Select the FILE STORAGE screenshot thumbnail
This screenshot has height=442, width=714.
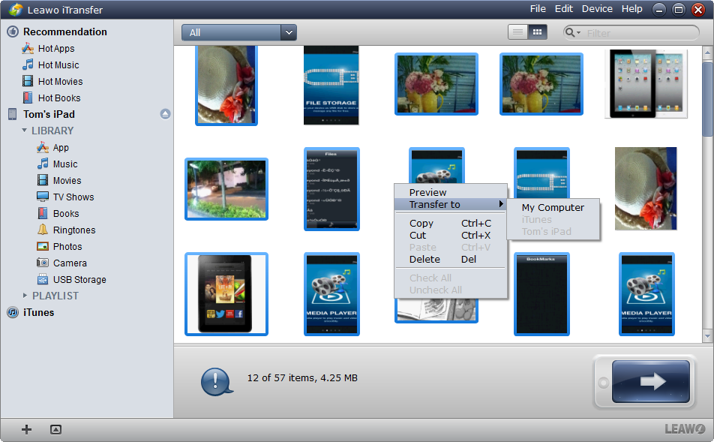(331, 85)
